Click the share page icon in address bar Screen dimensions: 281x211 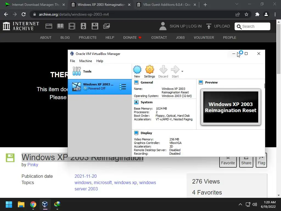pyautogui.click(x=238, y=14)
